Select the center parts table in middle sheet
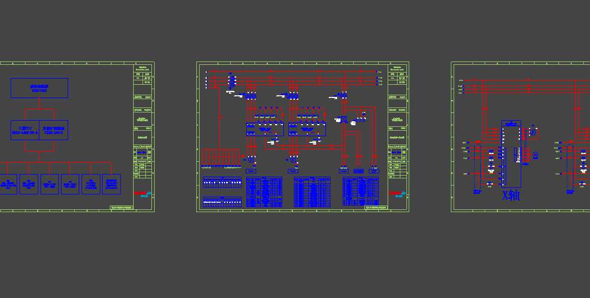590x298 pixels. tap(312, 192)
